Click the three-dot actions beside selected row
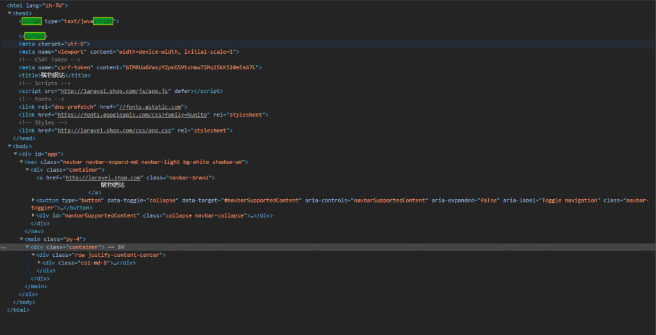This screenshot has width=656, height=335. pos(3,248)
